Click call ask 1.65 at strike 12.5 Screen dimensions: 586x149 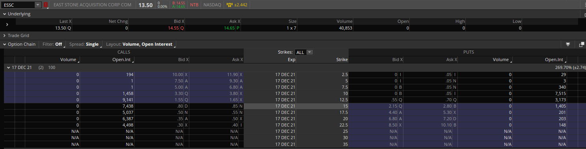[233, 99]
